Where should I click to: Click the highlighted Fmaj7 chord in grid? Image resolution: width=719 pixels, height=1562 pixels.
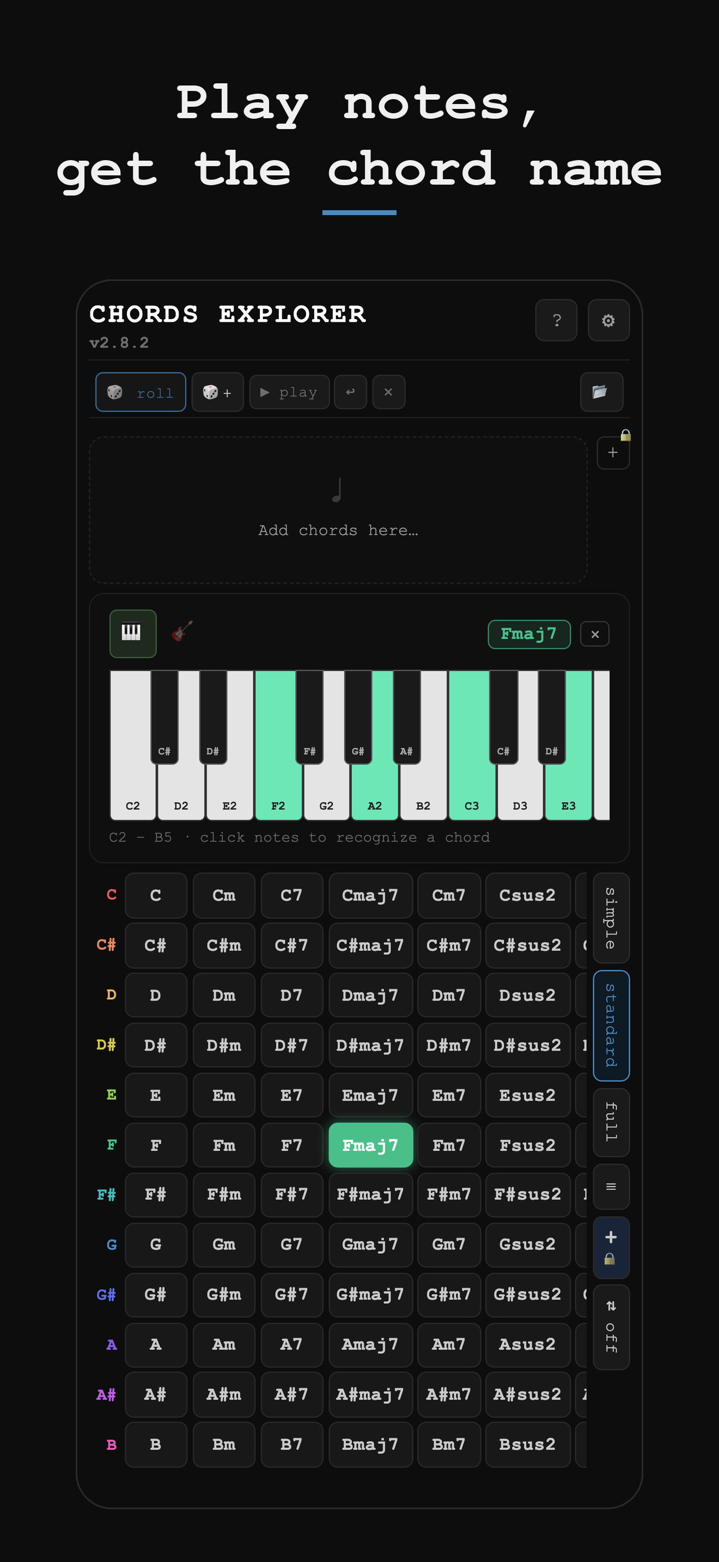370,1145
